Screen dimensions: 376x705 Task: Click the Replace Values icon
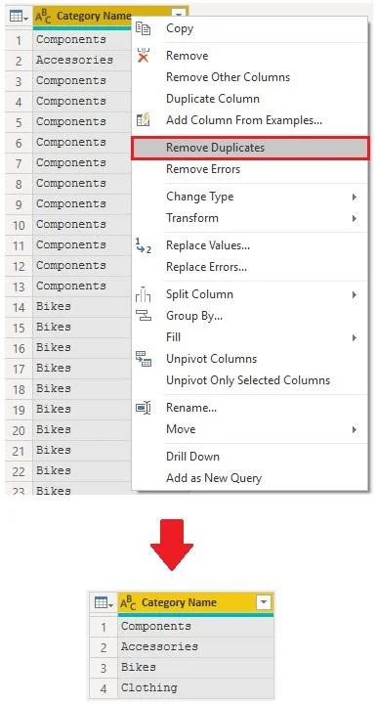click(x=143, y=246)
